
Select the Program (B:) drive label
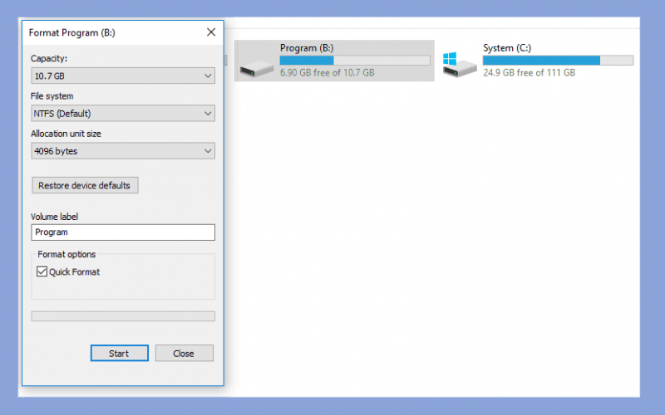(x=307, y=48)
